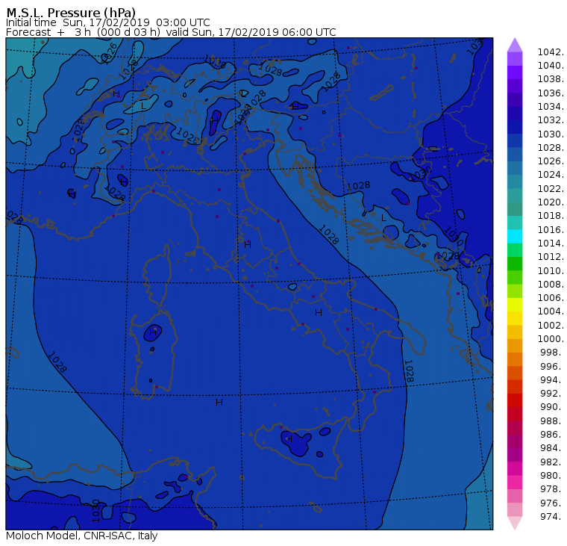Image resolution: width=567 pixels, height=546 pixels.
Task: Click the 976. legend label
Action: click(552, 503)
